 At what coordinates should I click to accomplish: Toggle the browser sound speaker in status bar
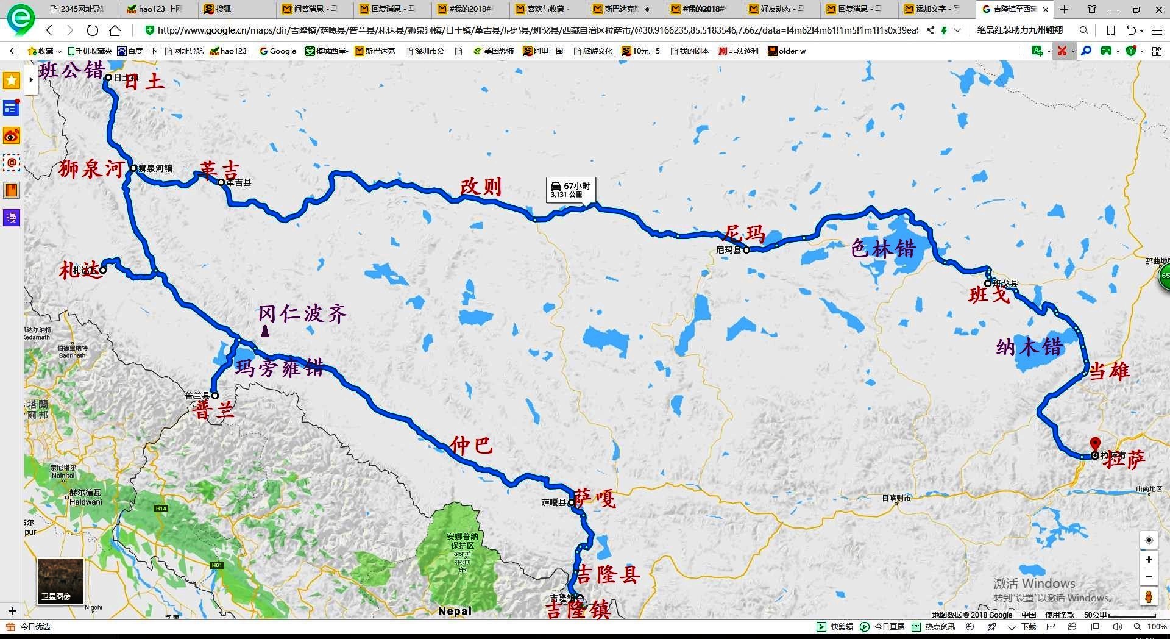coord(1117,627)
